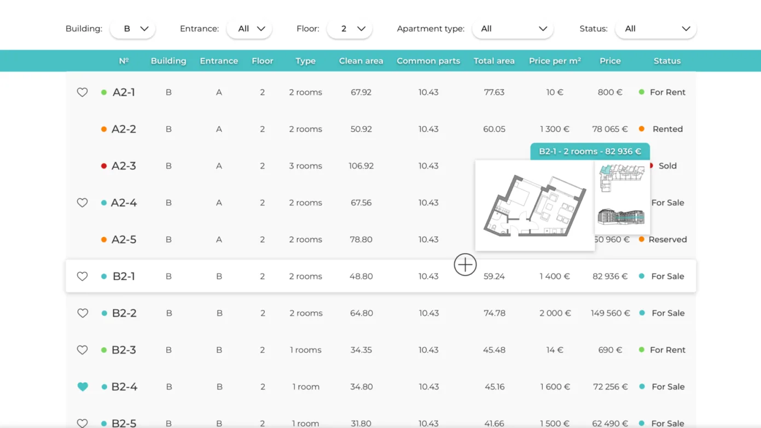Expand the Entrance dropdown
Image resolution: width=761 pixels, height=428 pixels.
[249, 28]
